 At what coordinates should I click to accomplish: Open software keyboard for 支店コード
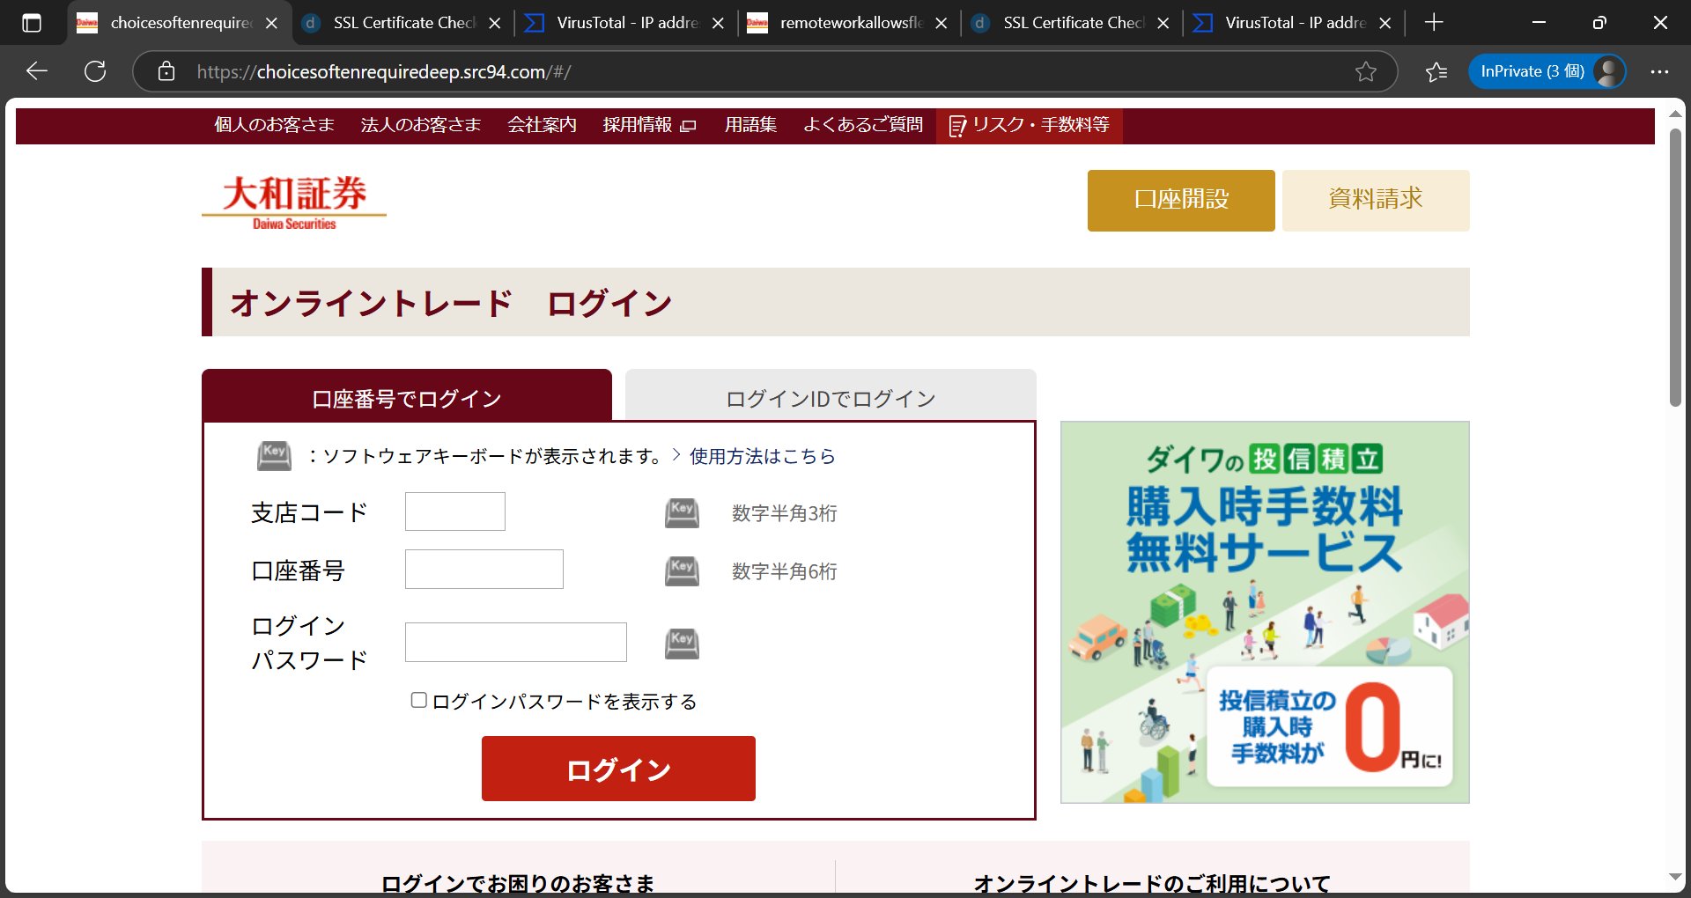coord(682,513)
